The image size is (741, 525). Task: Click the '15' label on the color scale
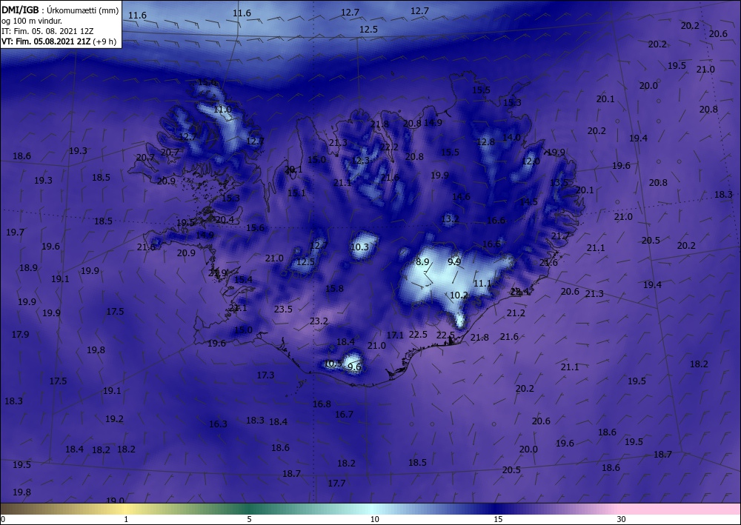[x=498, y=519]
